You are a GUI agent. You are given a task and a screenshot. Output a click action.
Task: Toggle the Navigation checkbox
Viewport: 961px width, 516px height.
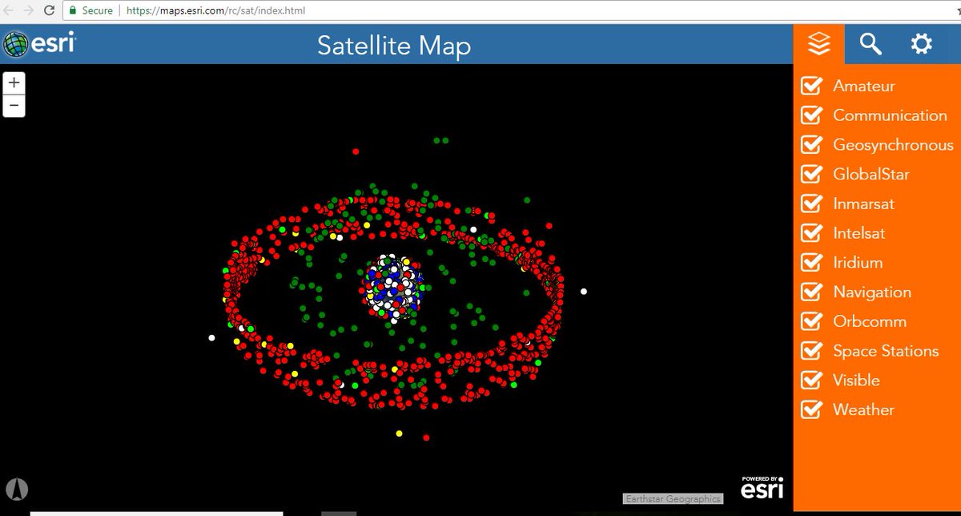(x=811, y=292)
